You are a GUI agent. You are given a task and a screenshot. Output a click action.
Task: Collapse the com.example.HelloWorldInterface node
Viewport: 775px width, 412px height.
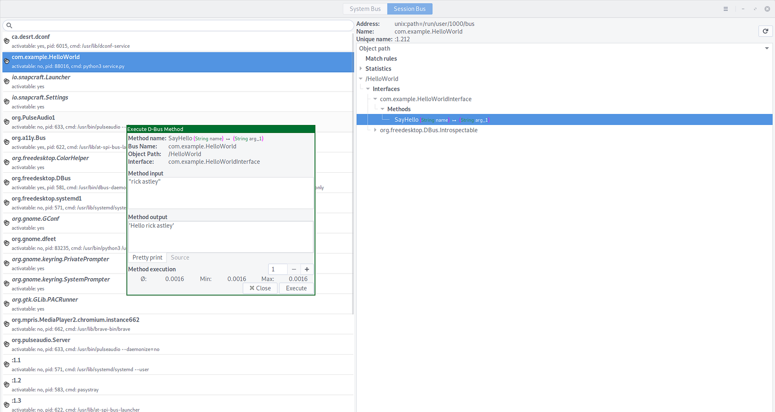point(375,99)
